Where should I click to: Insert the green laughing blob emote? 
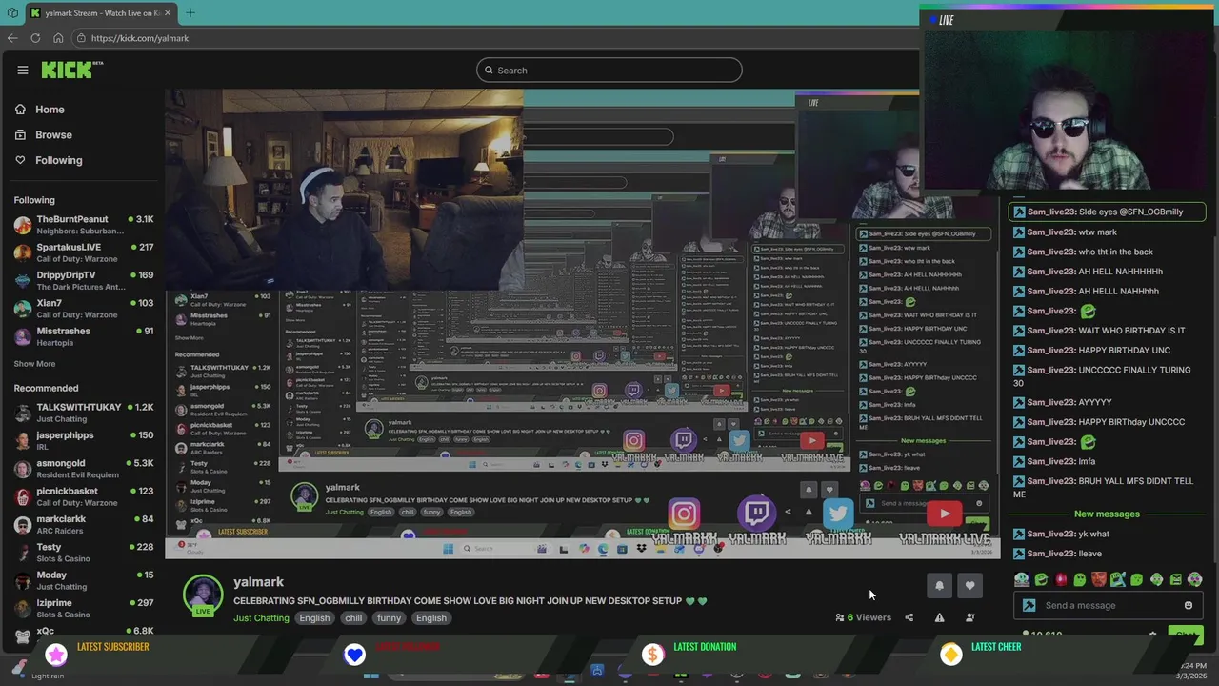(x=1042, y=579)
